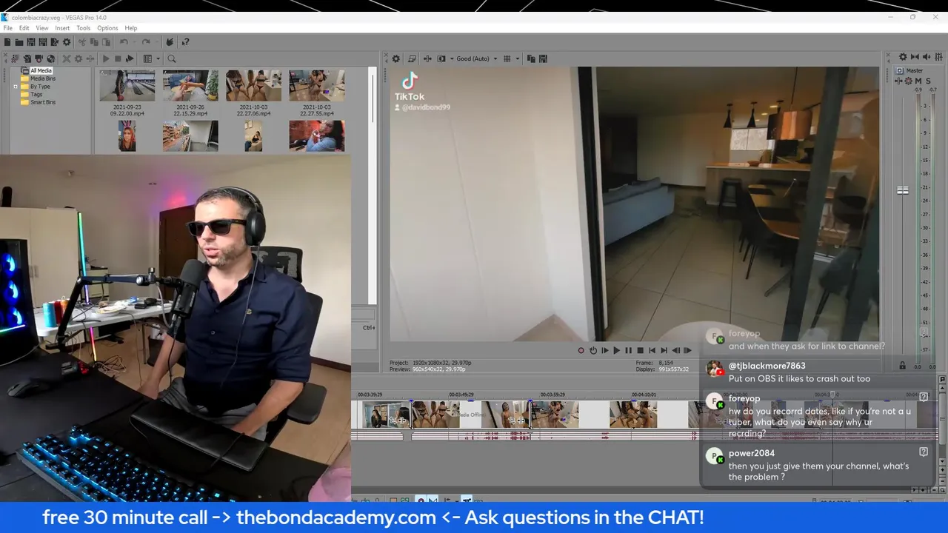Image resolution: width=948 pixels, height=533 pixels.
Task: Save the project with the Save icon
Action: 31,42
